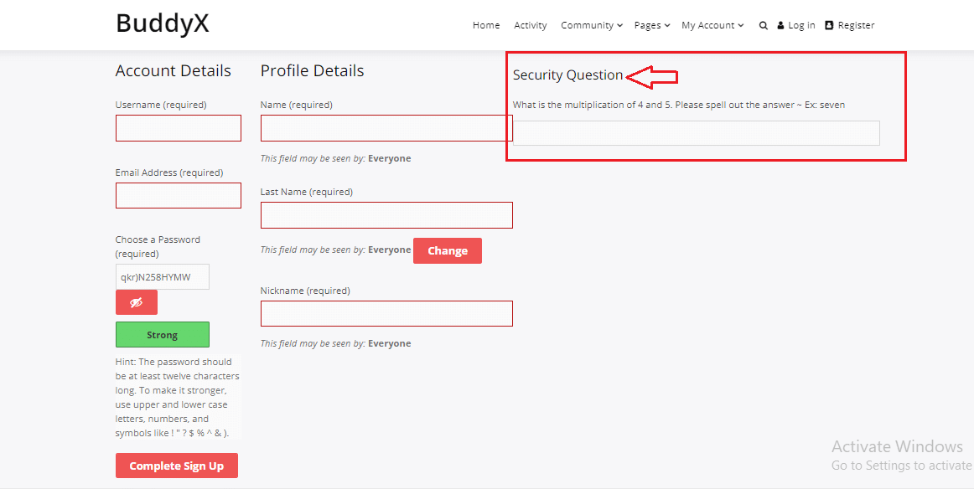
Task: Click the BuddyX logo
Action: point(162,24)
